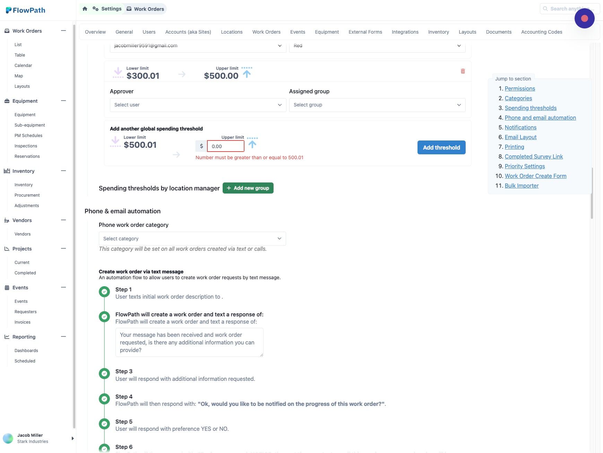Click the Reporting sidebar graph icon

[7, 337]
